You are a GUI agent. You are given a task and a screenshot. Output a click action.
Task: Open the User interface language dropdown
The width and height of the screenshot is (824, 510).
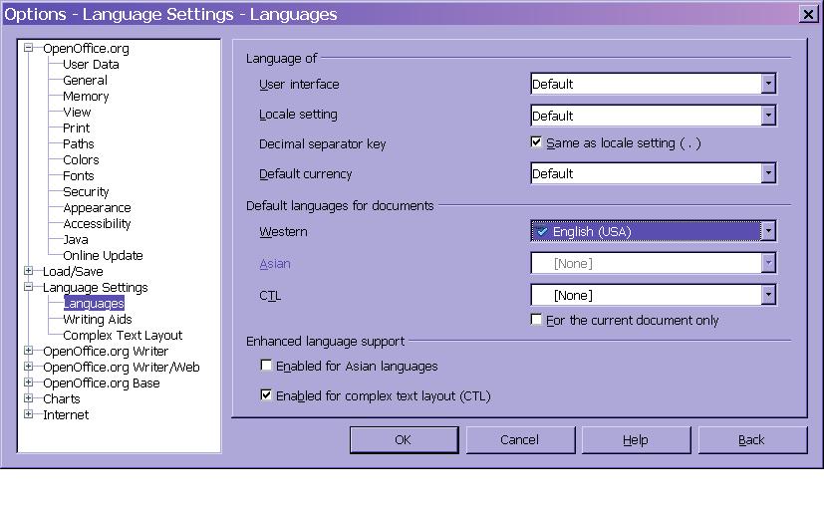coord(768,85)
